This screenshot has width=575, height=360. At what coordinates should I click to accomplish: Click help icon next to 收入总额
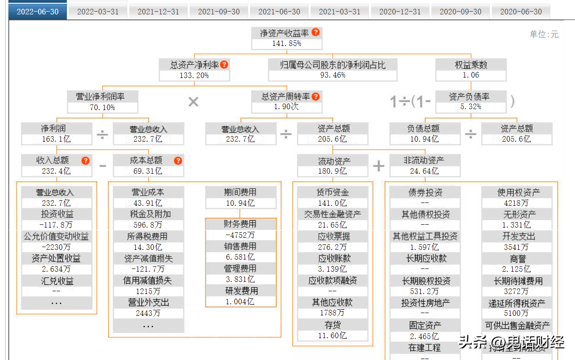point(86,161)
